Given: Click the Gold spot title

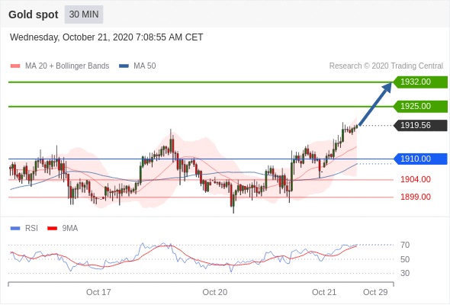Looking at the screenshot, I should [34, 14].
